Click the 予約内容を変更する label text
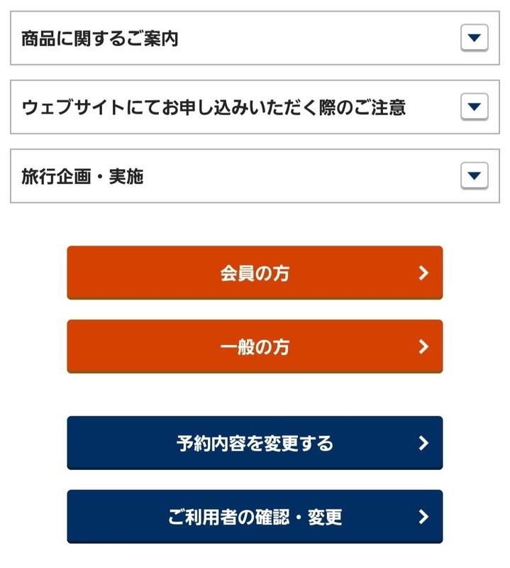The height and width of the screenshot is (568, 510). [255, 444]
